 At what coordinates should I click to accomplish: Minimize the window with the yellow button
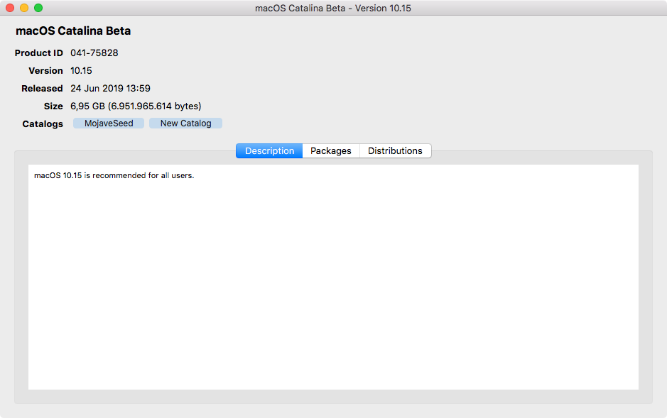(24, 8)
